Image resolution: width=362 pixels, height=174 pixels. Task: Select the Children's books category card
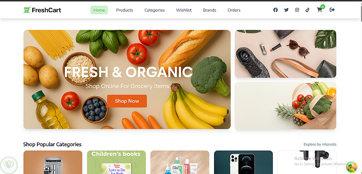[x=116, y=162]
